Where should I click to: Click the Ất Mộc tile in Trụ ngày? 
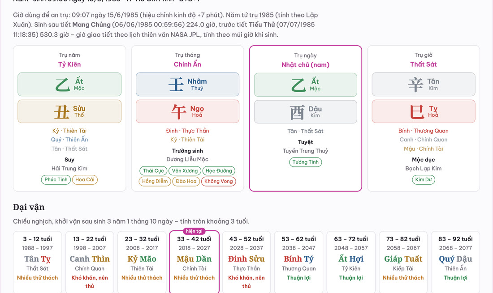pos(306,85)
